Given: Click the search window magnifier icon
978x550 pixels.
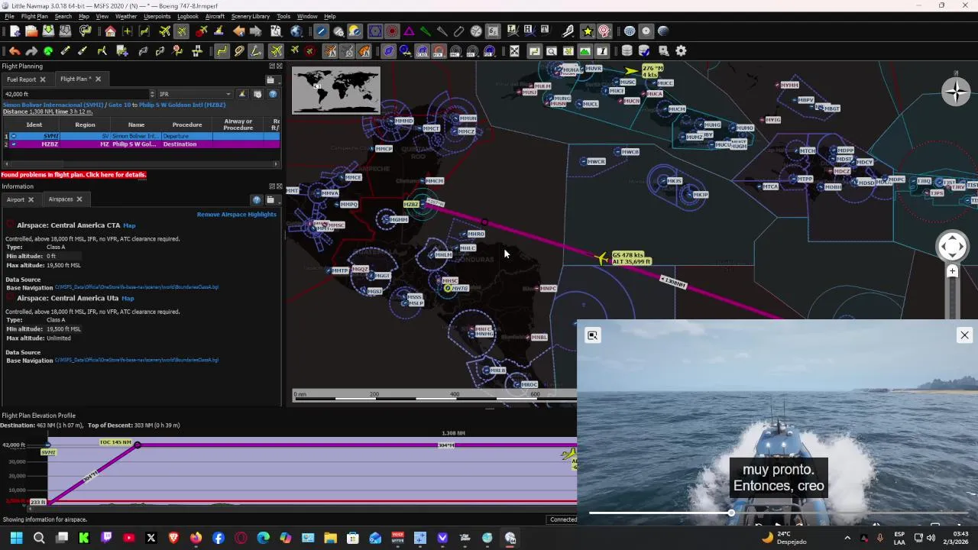Looking at the screenshot, I should [551, 51].
